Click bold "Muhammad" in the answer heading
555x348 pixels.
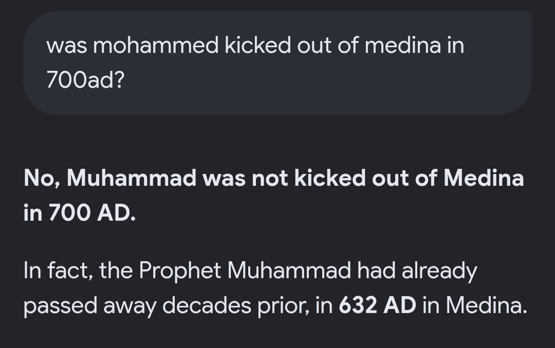(132, 178)
